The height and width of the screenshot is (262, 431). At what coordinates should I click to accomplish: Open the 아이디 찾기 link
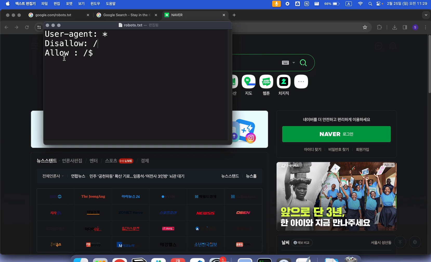tap(313, 150)
